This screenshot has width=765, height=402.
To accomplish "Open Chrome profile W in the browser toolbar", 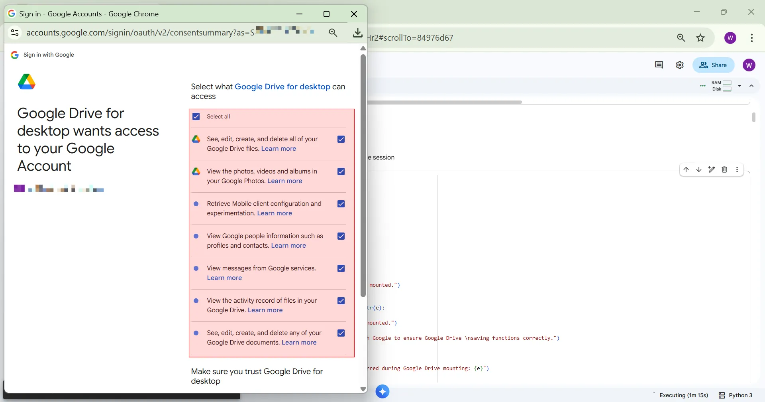I will click(x=730, y=38).
